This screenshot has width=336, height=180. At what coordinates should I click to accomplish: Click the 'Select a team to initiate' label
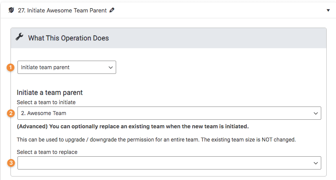(46, 102)
